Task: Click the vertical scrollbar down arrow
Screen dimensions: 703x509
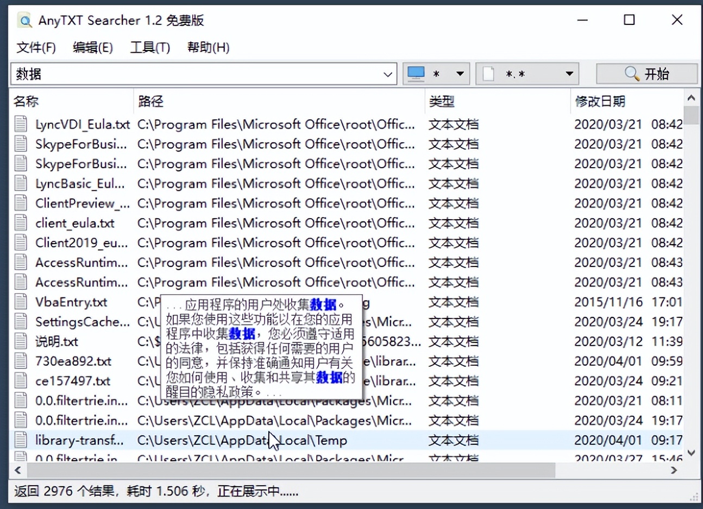Action: pyautogui.click(x=691, y=453)
